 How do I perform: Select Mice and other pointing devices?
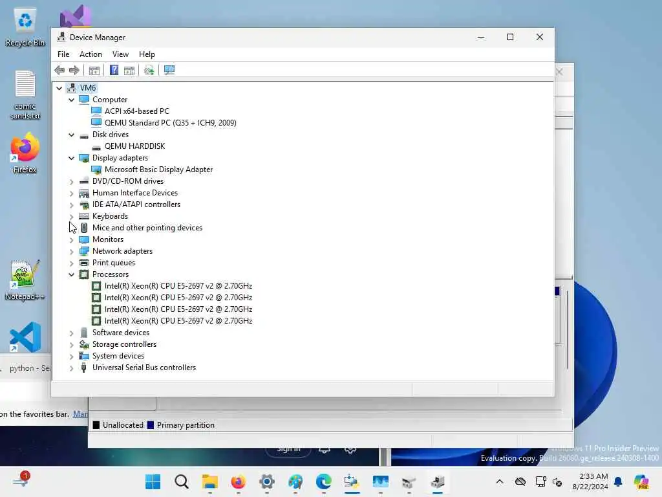pyautogui.click(x=147, y=228)
